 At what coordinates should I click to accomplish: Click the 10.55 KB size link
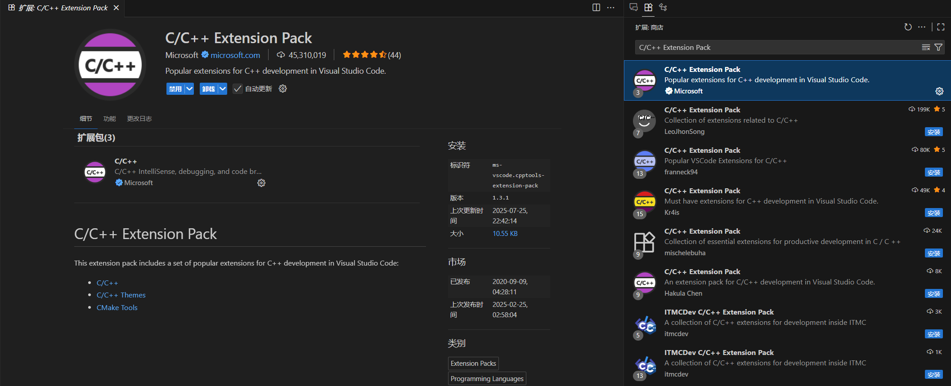tap(505, 234)
